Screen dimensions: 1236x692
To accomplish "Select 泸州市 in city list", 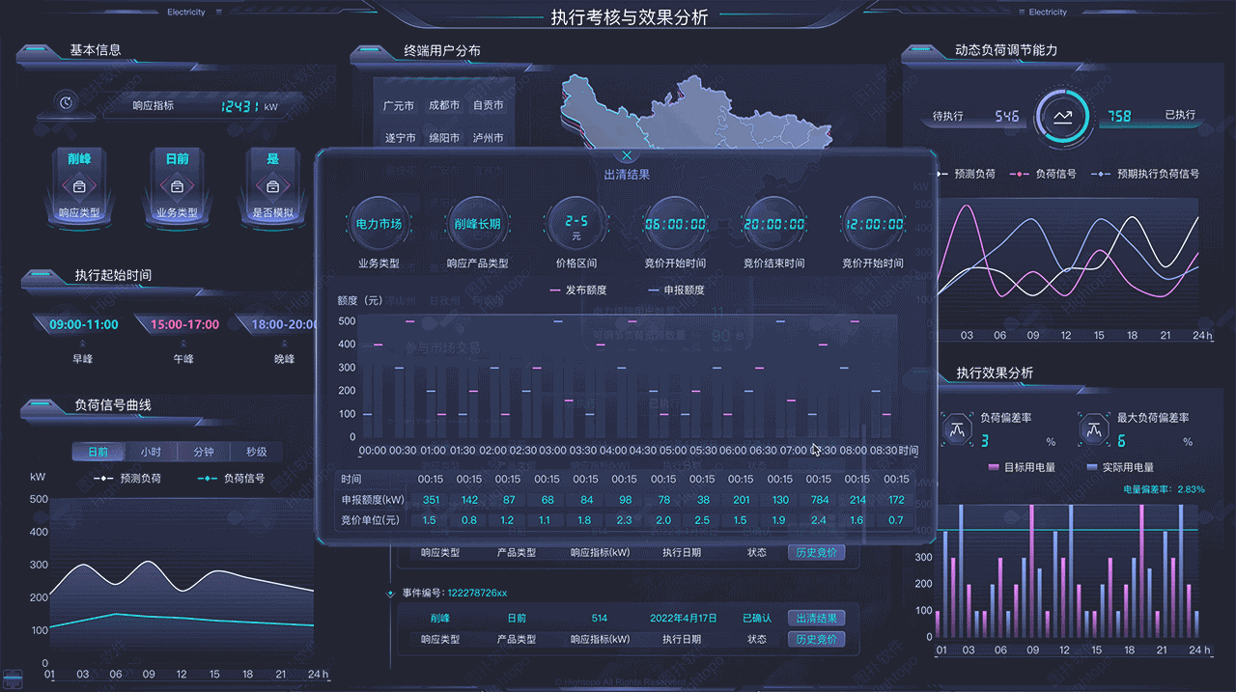I will [489, 138].
